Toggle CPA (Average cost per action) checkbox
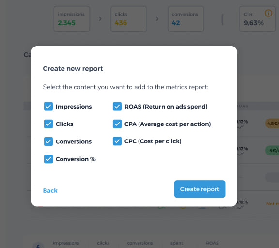 pyautogui.click(x=117, y=124)
